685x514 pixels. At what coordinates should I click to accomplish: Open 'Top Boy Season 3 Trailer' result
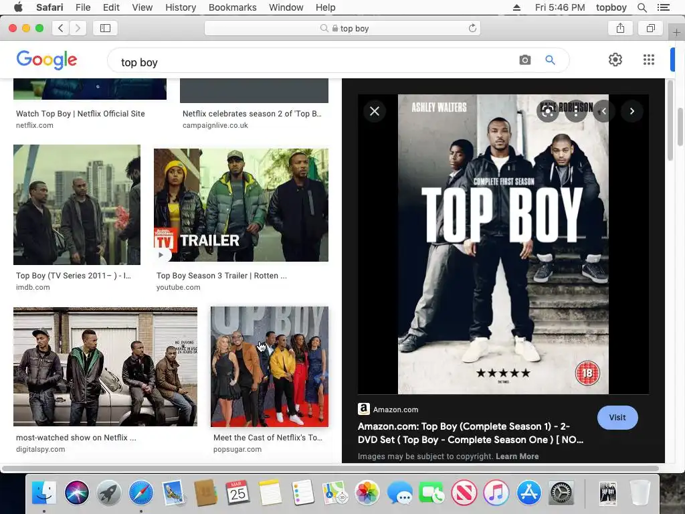pos(221,275)
